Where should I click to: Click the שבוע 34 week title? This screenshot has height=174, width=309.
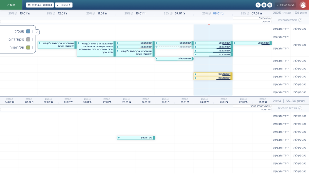pos(301,13)
